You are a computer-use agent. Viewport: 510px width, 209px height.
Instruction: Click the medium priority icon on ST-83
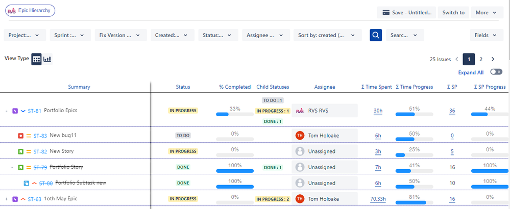point(29,136)
